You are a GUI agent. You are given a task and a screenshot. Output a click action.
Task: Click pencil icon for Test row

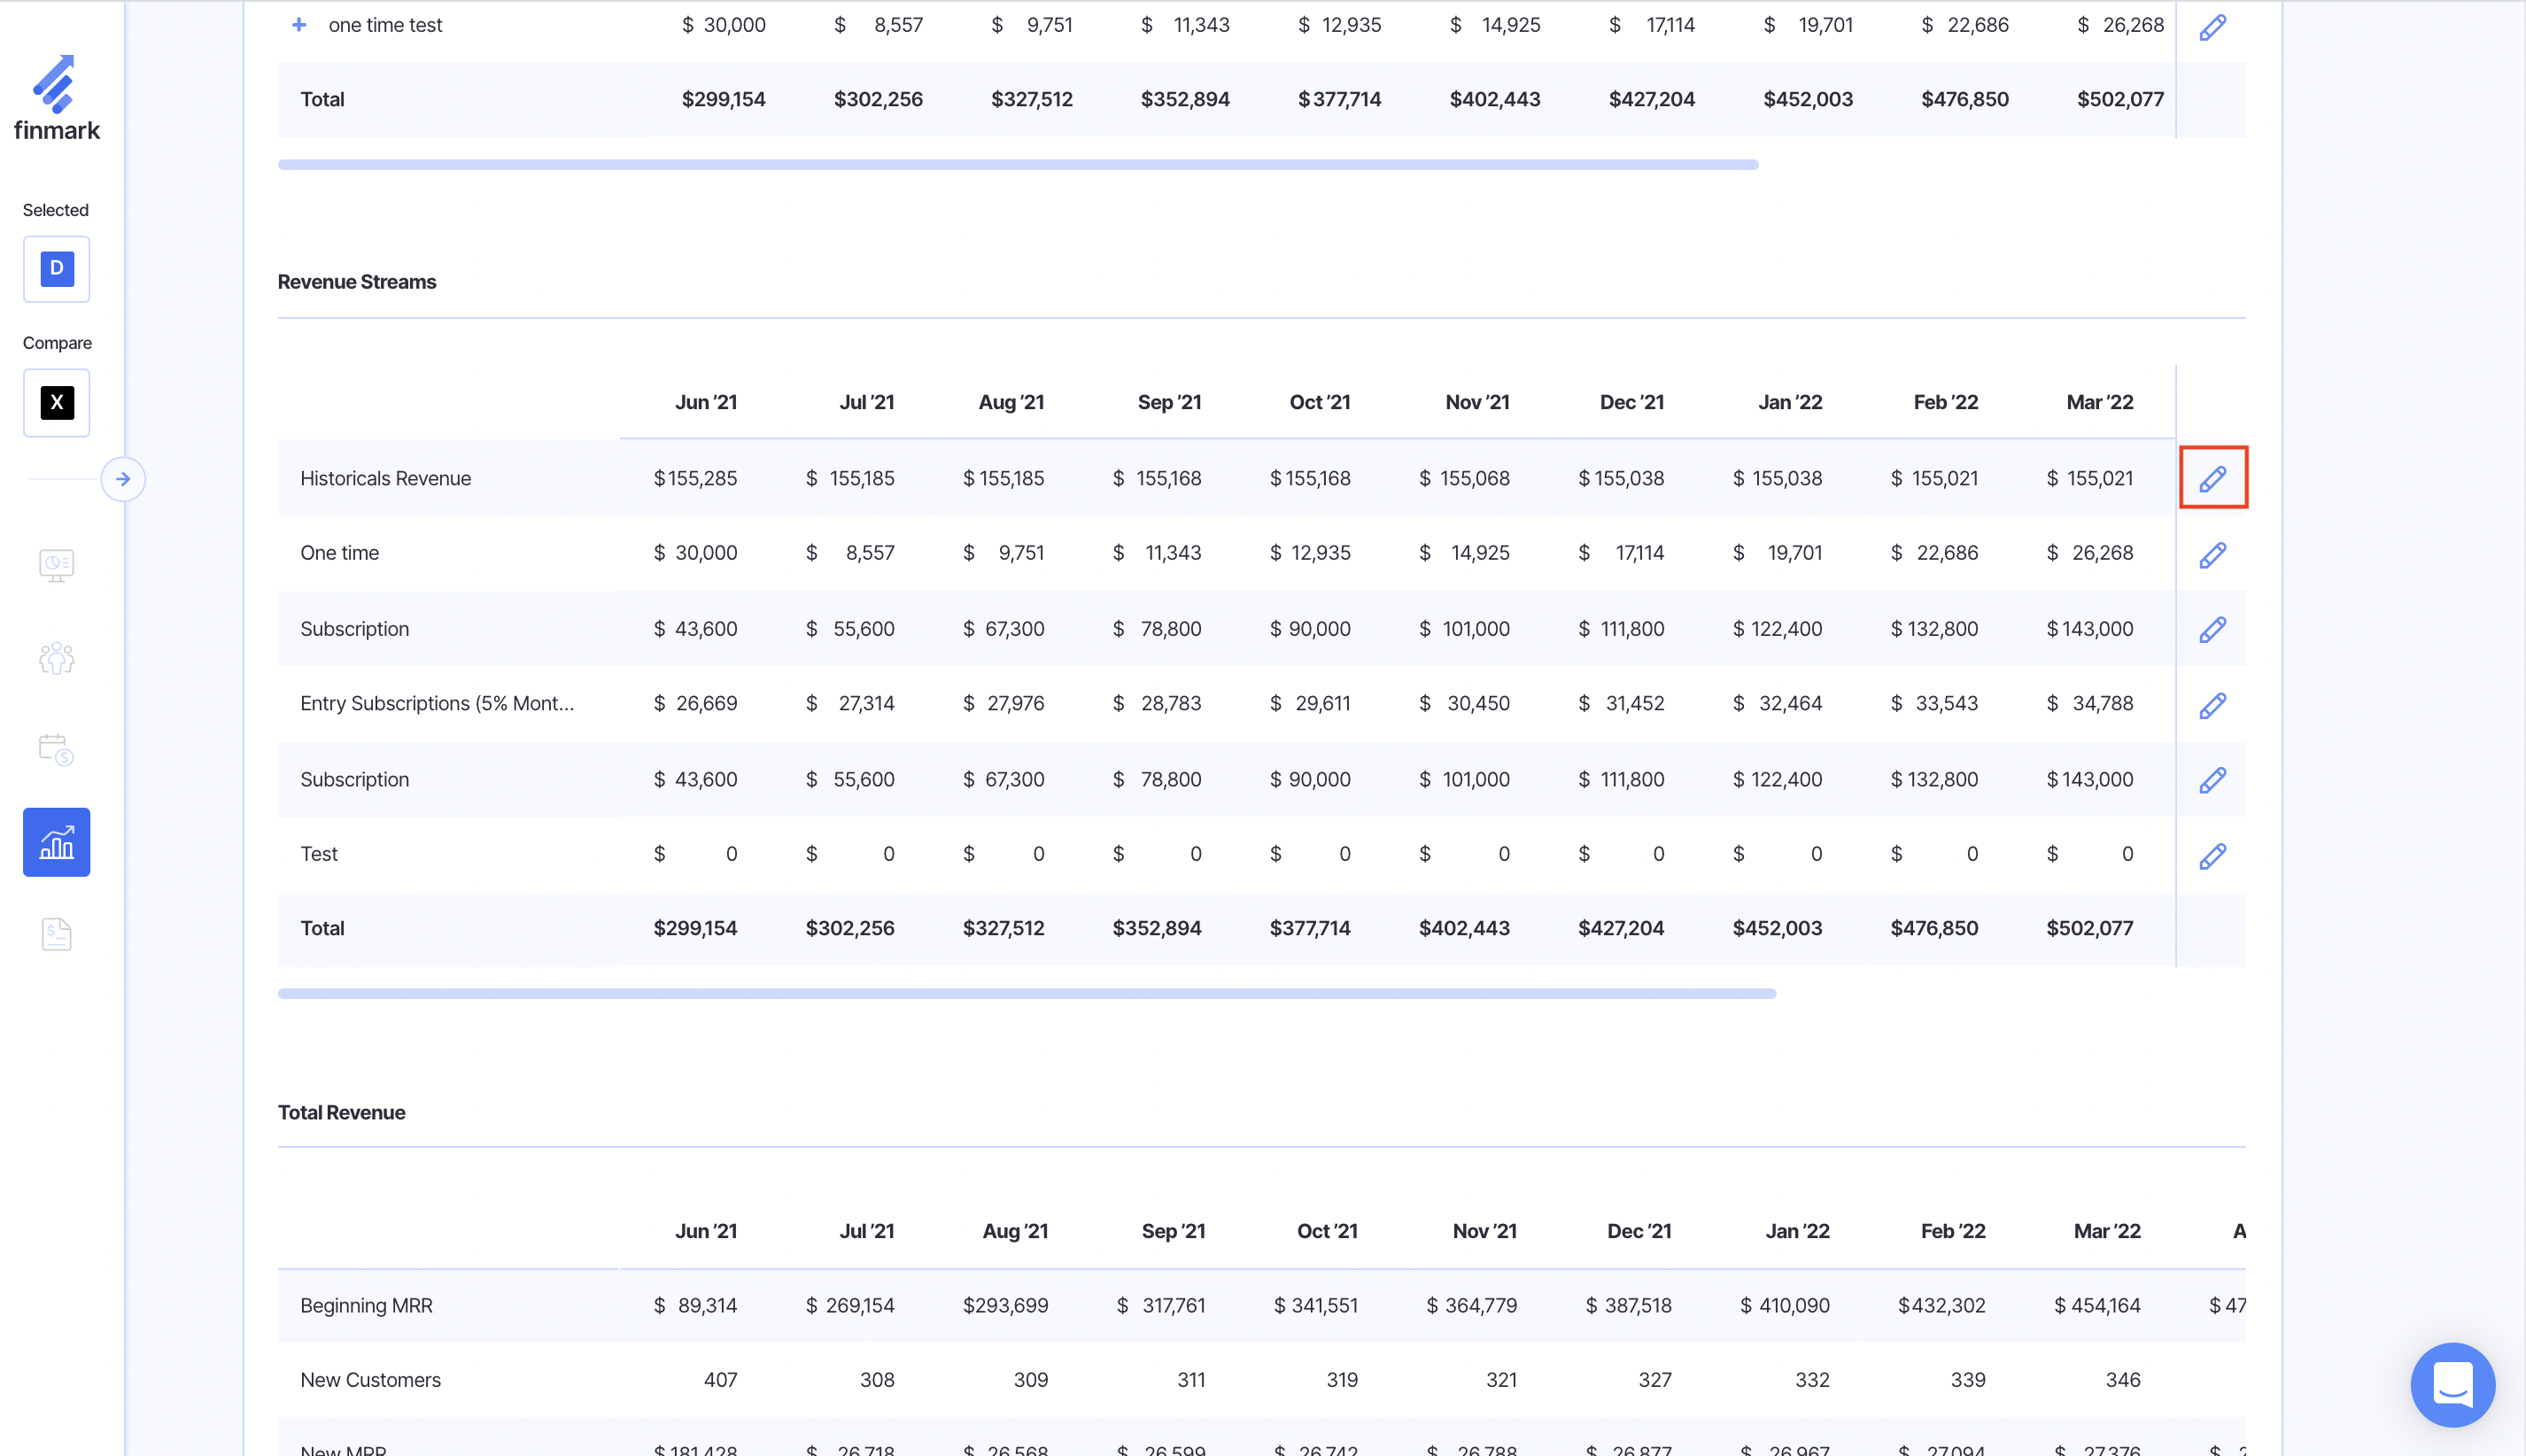pyautogui.click(x=2212, y=855)
